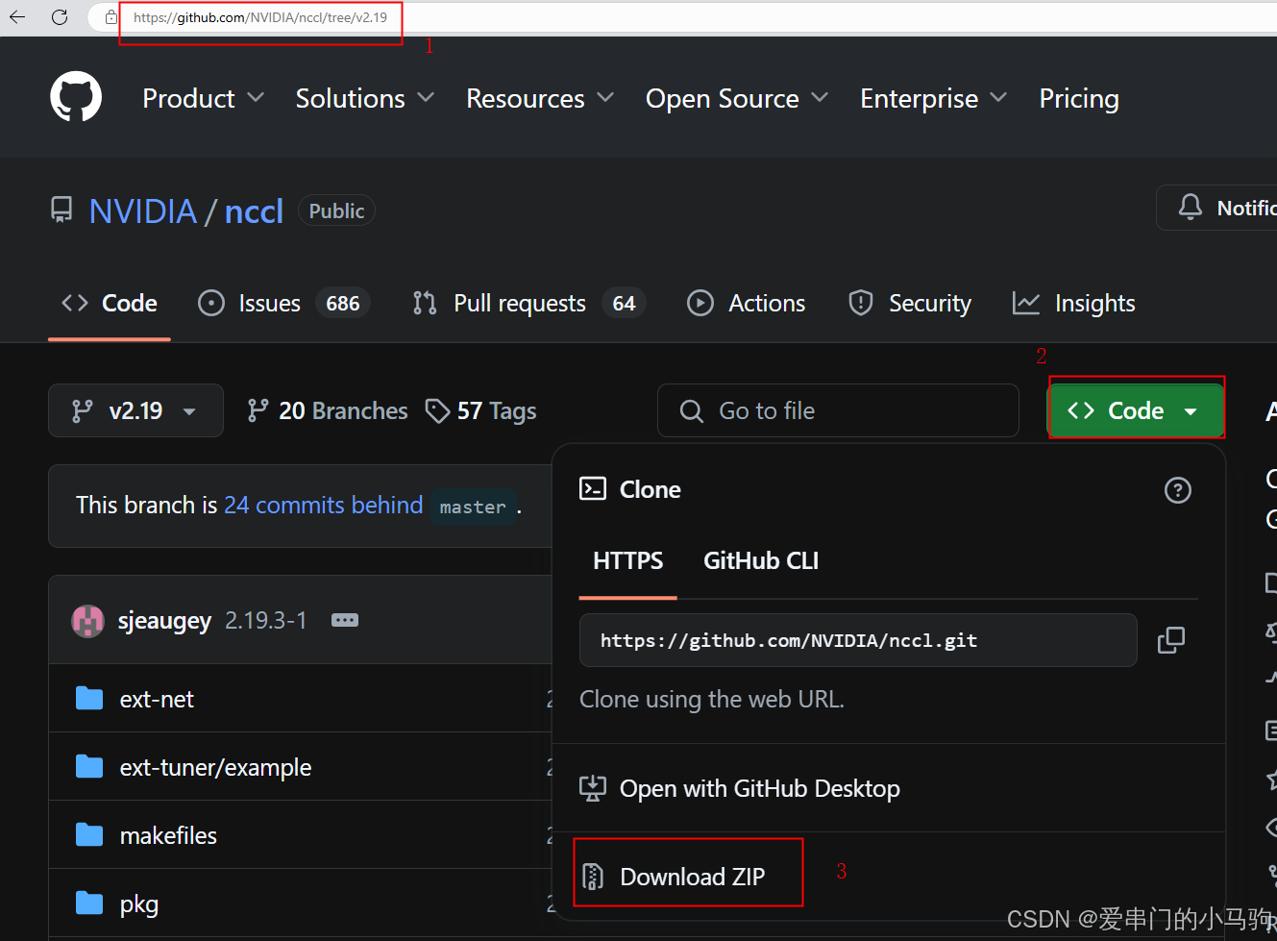The image size is (1277, 941).
Task: View 57 Tags list
Action: pyautogui.click(x=481, y=411)
